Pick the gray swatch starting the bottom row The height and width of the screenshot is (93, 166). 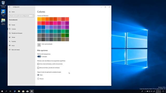click(39, 39)
